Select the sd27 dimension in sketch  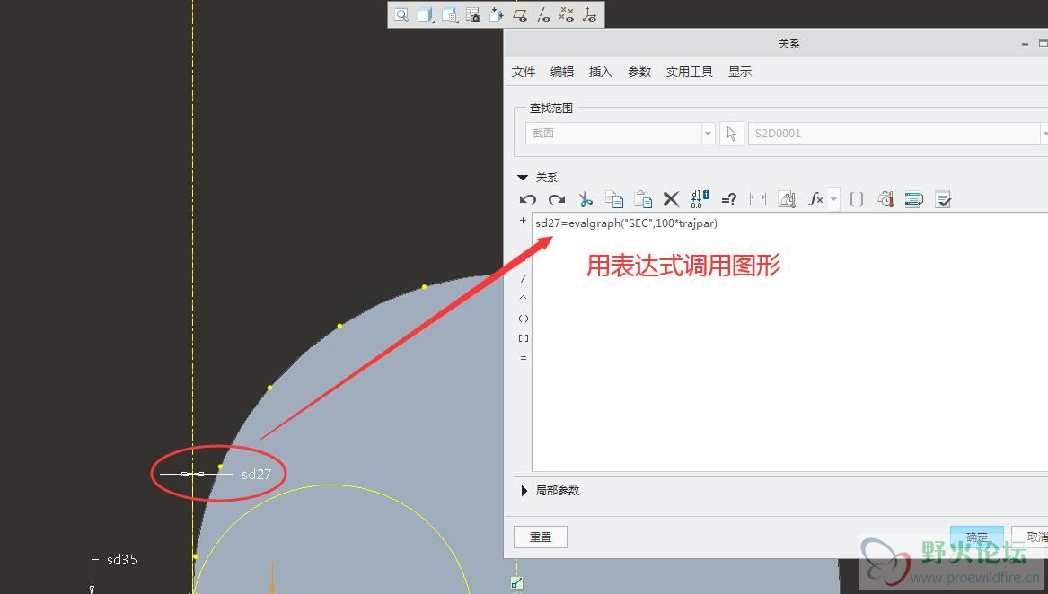coord(256,475)
